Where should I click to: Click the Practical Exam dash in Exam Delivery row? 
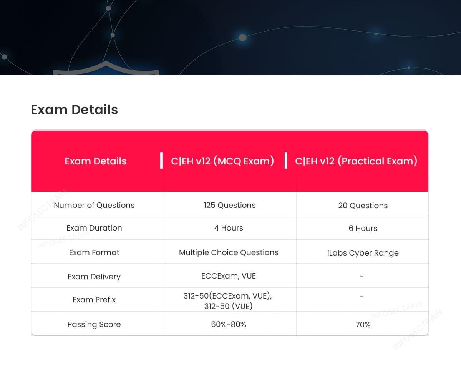click(362, 276)
